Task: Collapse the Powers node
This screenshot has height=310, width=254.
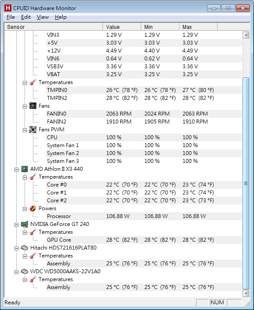Action: [x=25, y=209]
